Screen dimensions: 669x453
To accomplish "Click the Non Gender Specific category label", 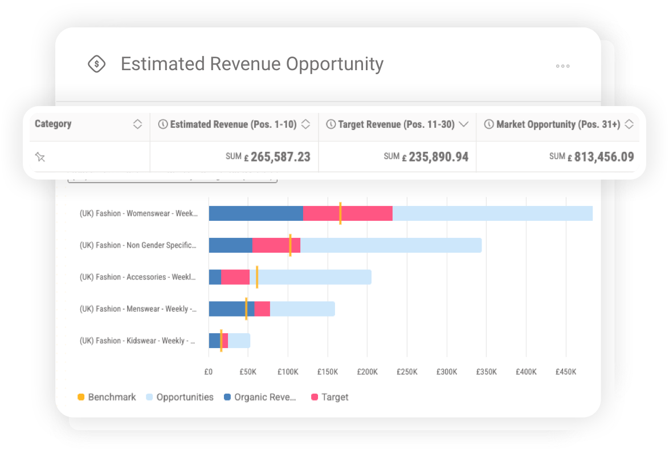I will (x=138, y=245).
